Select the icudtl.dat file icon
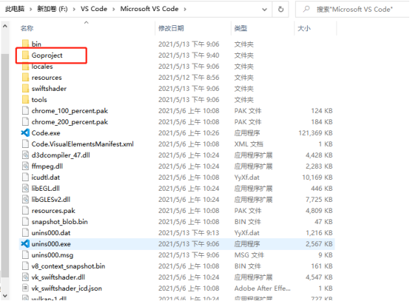The height and width of the screenshot is (307, 410). tap(25, 177)
